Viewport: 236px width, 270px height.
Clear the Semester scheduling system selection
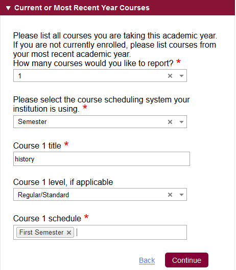pyautogui.click(x=170, y=122)
